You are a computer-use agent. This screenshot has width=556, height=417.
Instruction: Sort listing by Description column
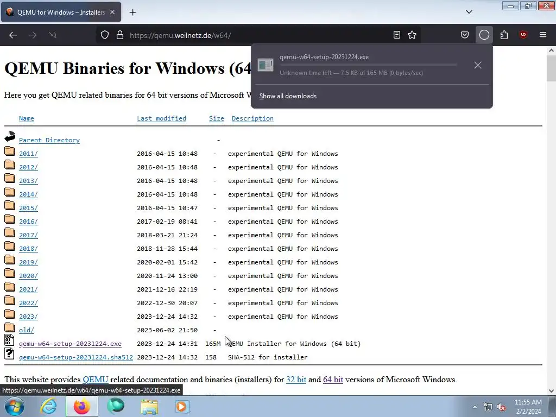coord(252,118)
